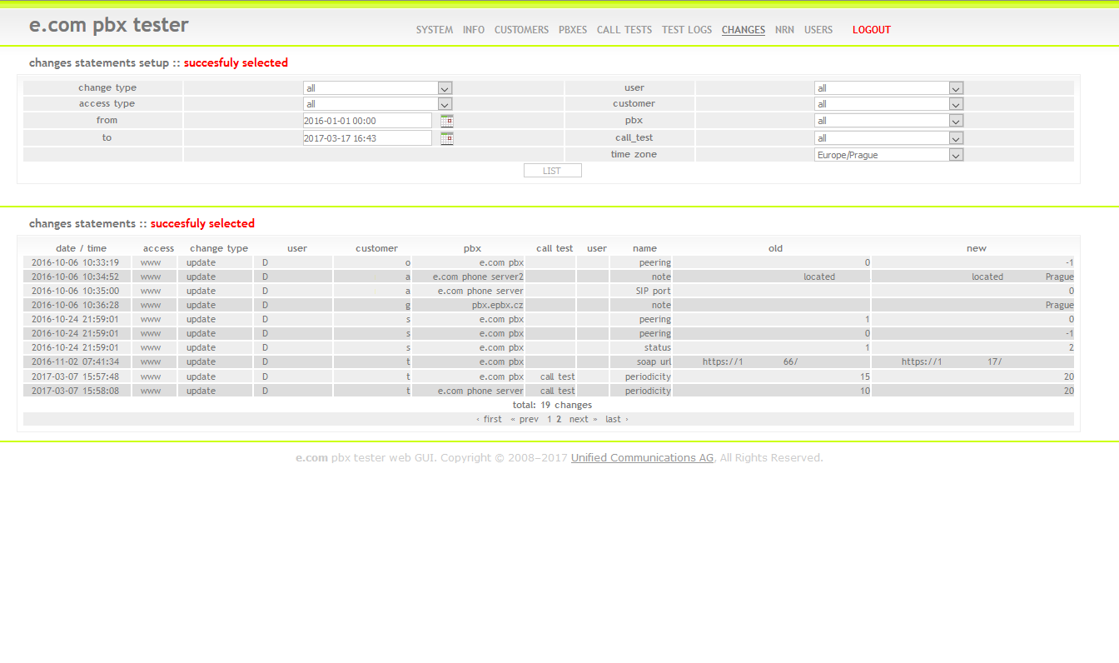The width and height of the screenshot is (1119, 663).
Task: Click the 'old' column header
Action: [775, 248]
